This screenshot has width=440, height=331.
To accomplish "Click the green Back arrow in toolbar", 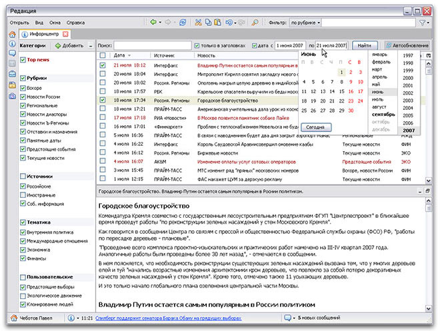I will [x=154, y=23].
